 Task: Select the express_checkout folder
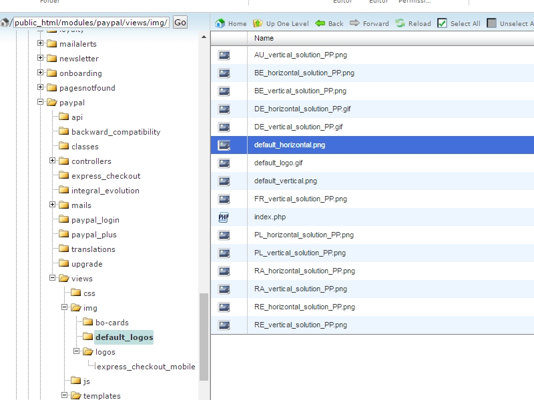pyautogui.click(x=105, y=176)
